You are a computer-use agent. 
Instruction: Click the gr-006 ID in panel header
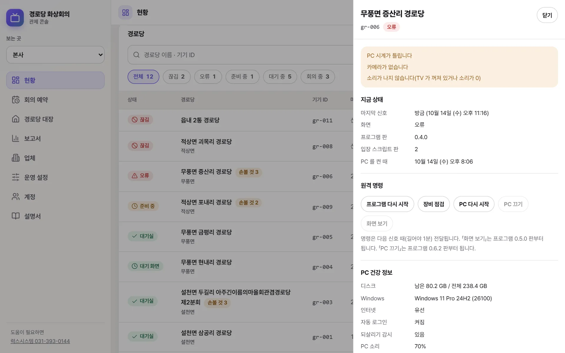click(370, 27)
